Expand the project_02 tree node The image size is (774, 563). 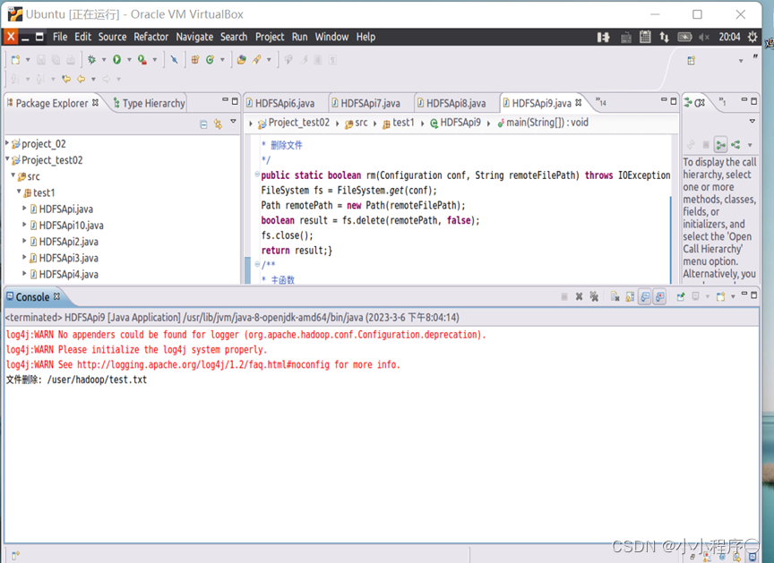pyautogui.click(x=8, y=143)
